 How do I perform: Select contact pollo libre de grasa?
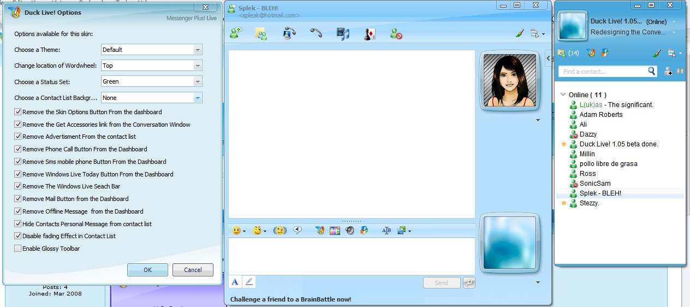(609, 164)
